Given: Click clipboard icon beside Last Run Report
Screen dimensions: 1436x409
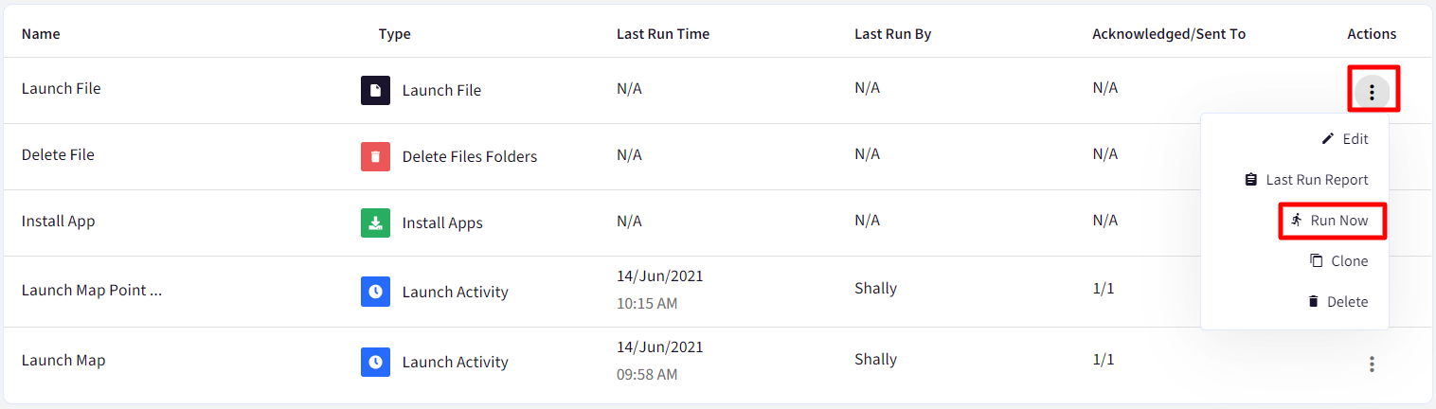Looking at the screenshot, I should coord(1250,180).
